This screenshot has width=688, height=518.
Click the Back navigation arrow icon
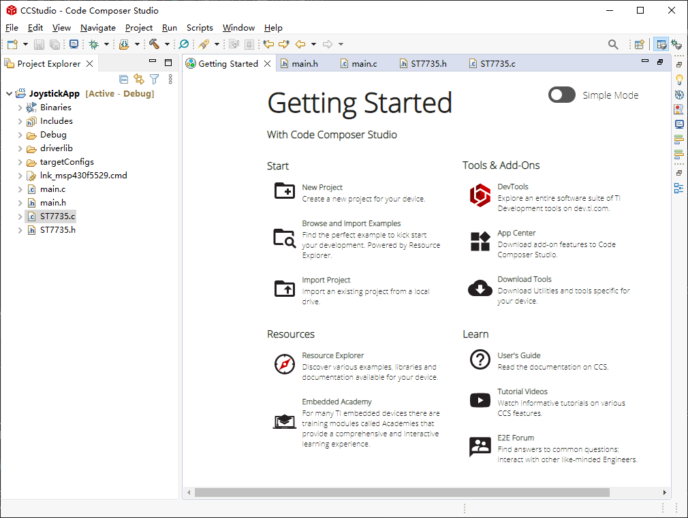pos(300,44)
